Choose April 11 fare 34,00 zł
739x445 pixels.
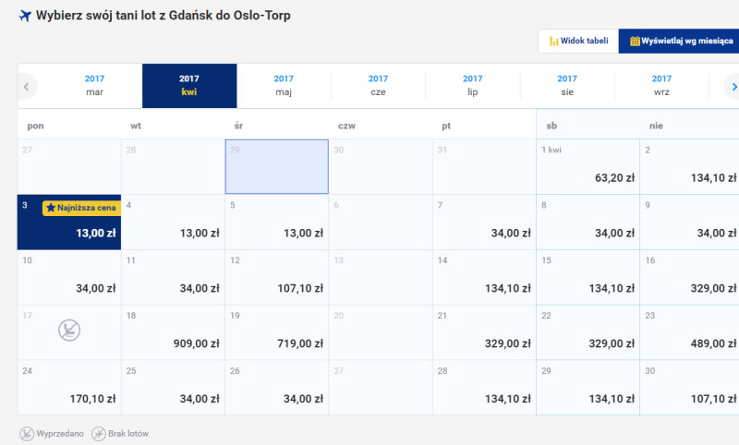point(173,277)
